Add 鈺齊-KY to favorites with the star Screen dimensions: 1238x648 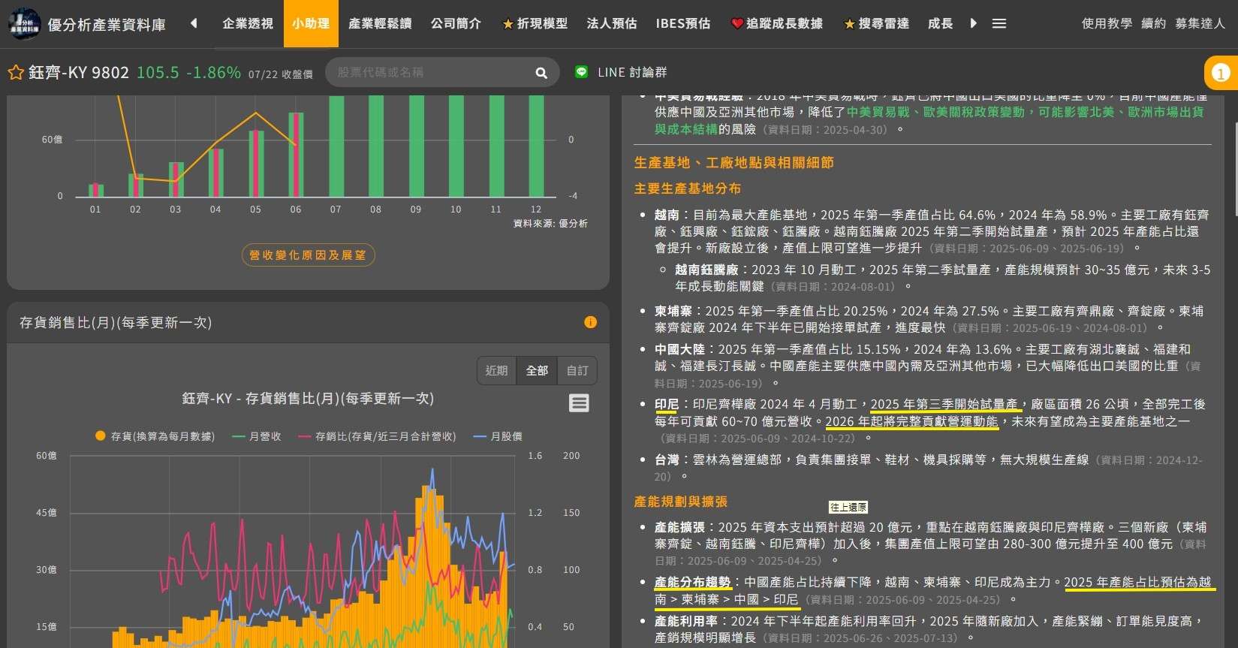pyautogui.click(x=16, y=73)
